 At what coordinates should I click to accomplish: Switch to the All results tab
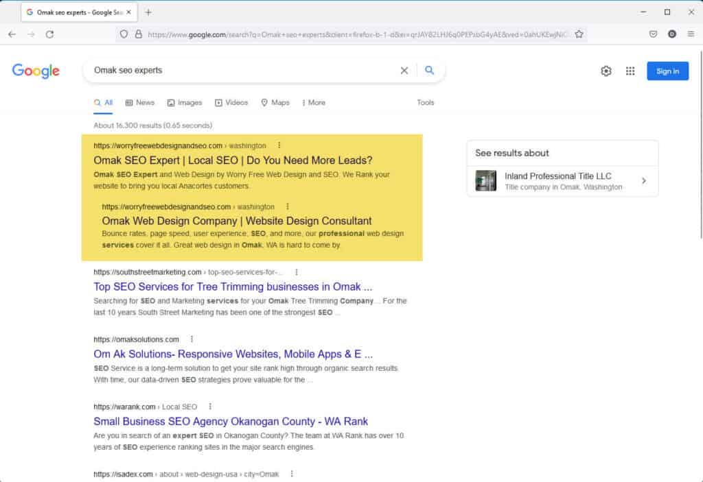coord(104,103)
